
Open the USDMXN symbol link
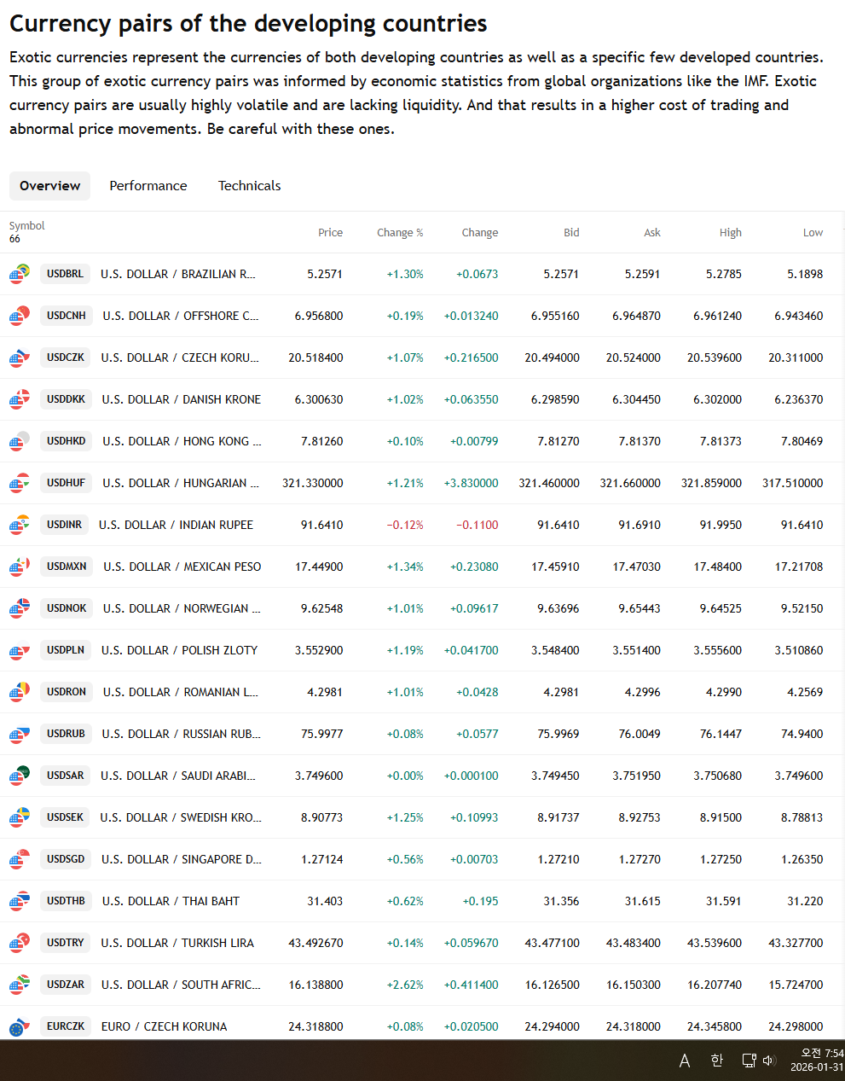pos(67,567)
